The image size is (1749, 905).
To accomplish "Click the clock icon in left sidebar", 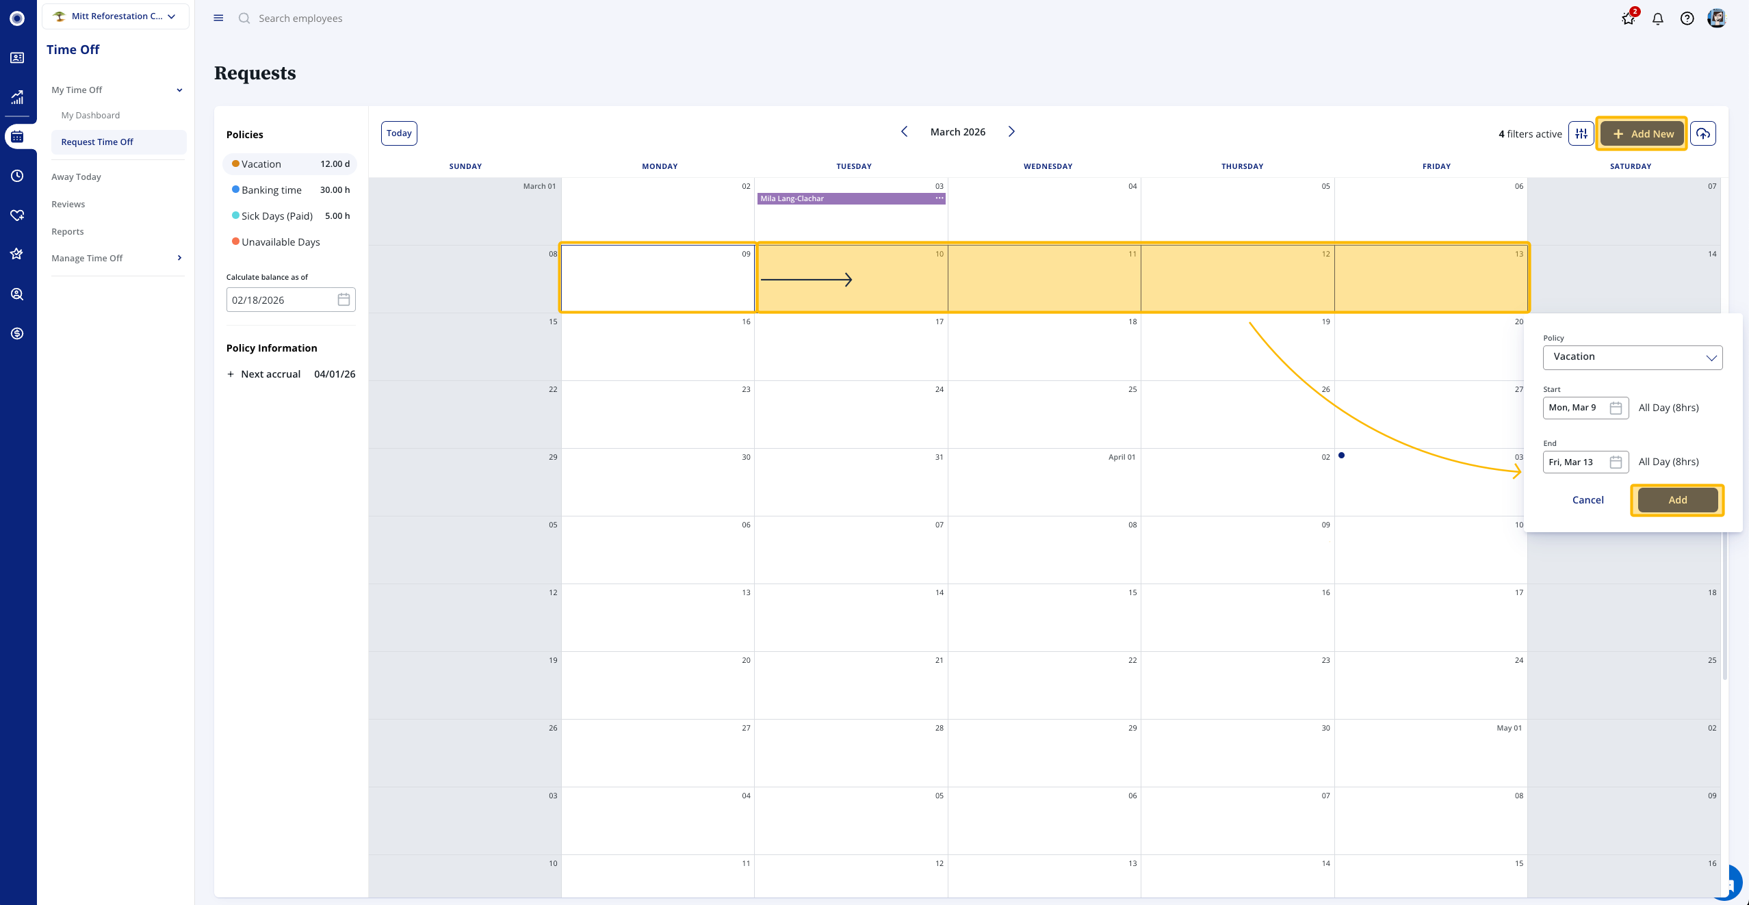I will (18, 176).
